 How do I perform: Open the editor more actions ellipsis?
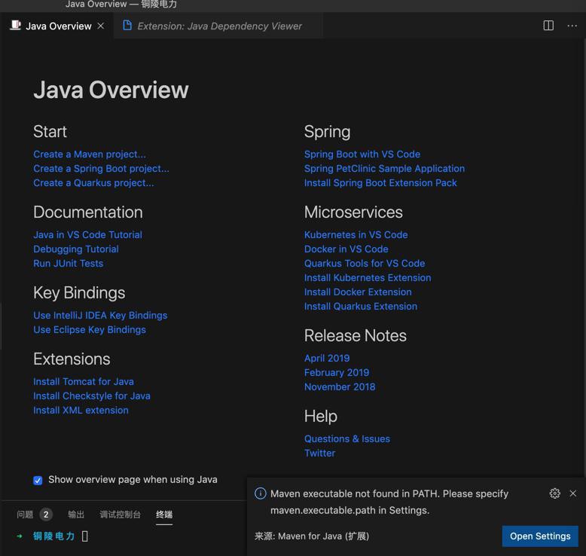point(572,26)
